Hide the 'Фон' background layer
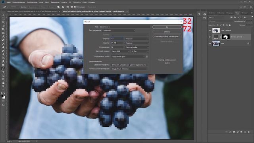The image size is (254, 143). [x=210, y=43]
